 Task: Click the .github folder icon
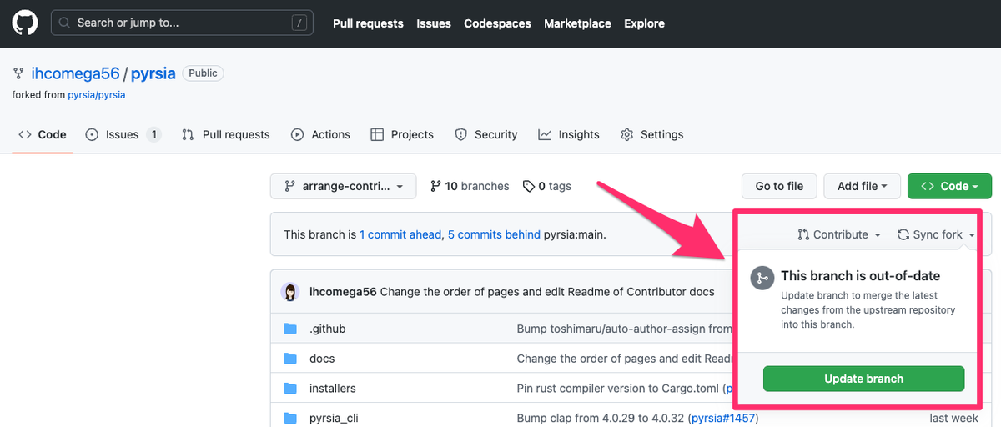pyautogui.click(x=290, y=329)
